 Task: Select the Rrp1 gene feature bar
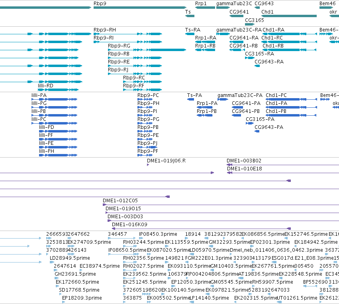[205, 8]
